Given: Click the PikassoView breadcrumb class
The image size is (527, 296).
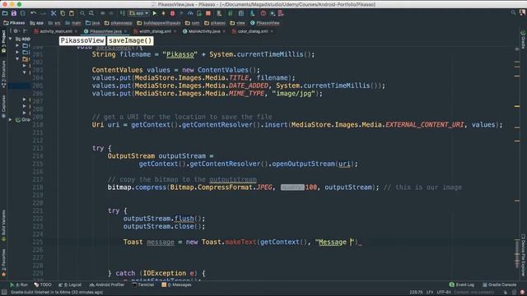Looking at the screenshot, I should click(x=265, y=23).
